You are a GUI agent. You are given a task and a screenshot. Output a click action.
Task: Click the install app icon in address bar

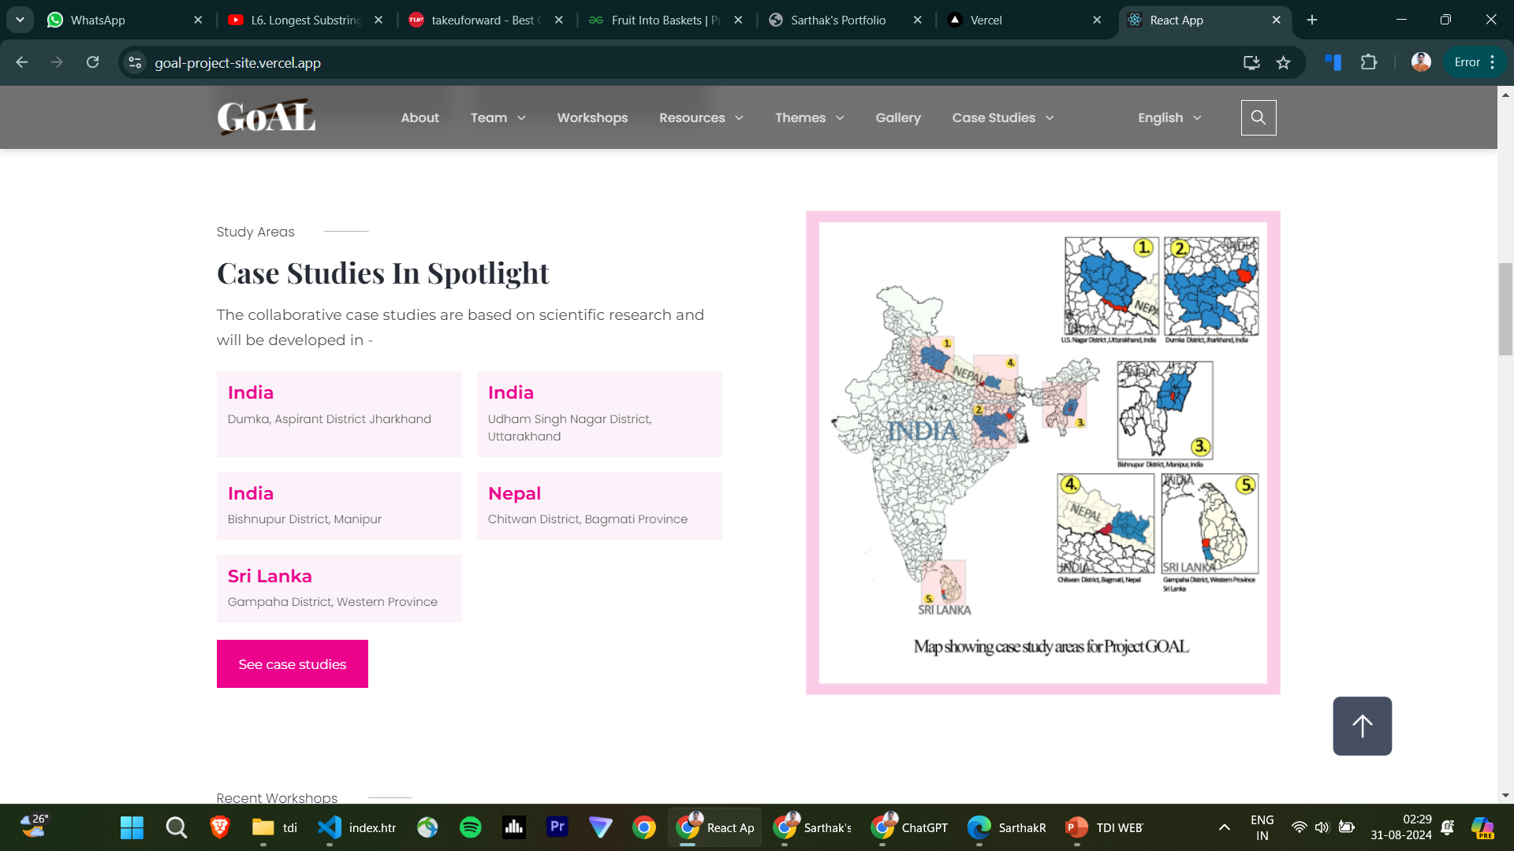tap(1251, 62)
